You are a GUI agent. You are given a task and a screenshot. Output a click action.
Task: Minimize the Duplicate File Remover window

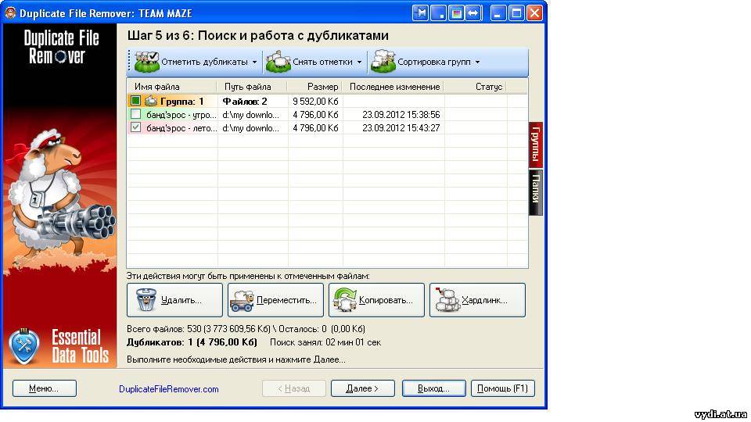tap(498, 13)
